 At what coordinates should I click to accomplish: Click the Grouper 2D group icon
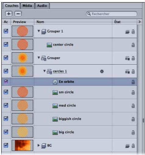(44, 58)
